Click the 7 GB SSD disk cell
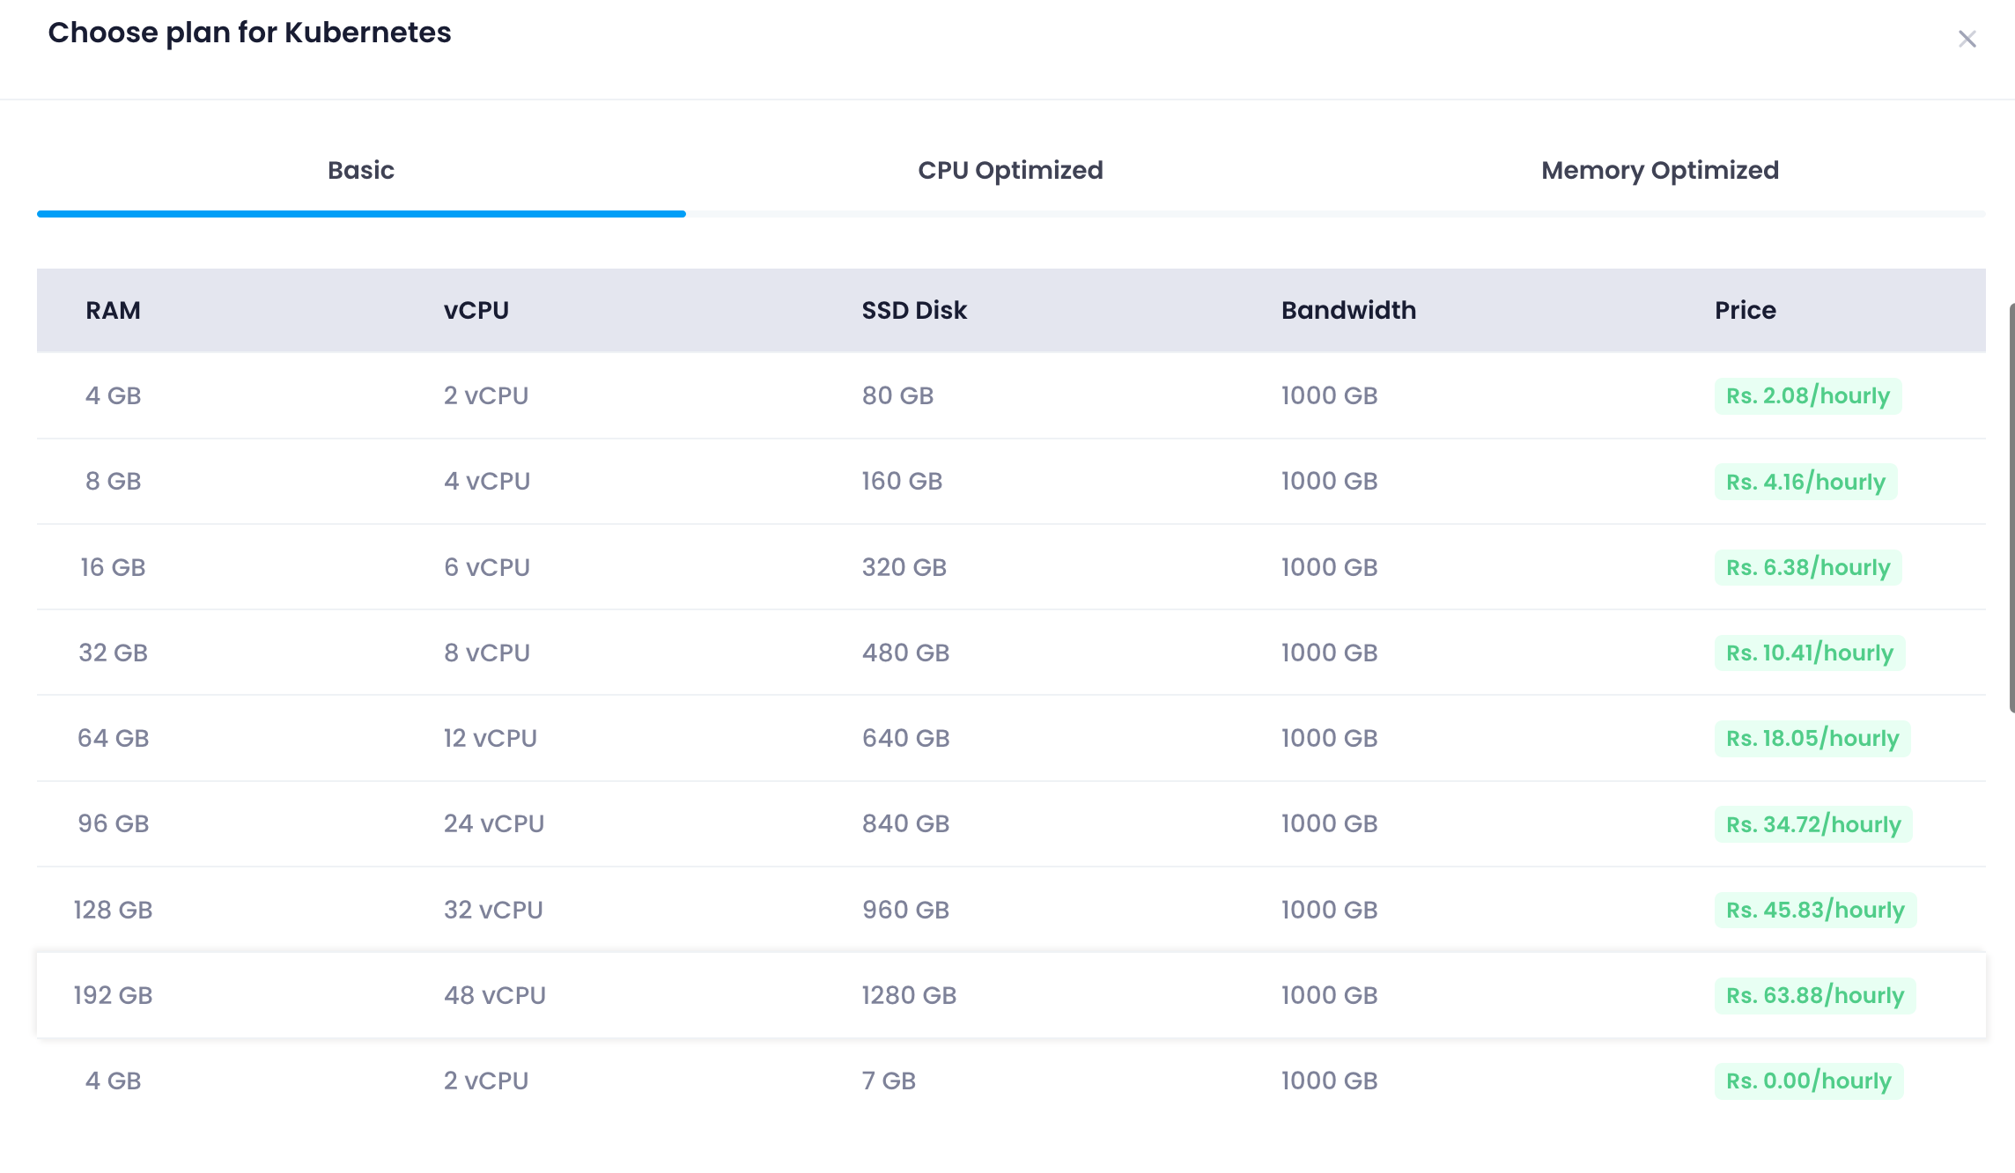This screenshot has width=2015, height=1173. coord(889,1081)
